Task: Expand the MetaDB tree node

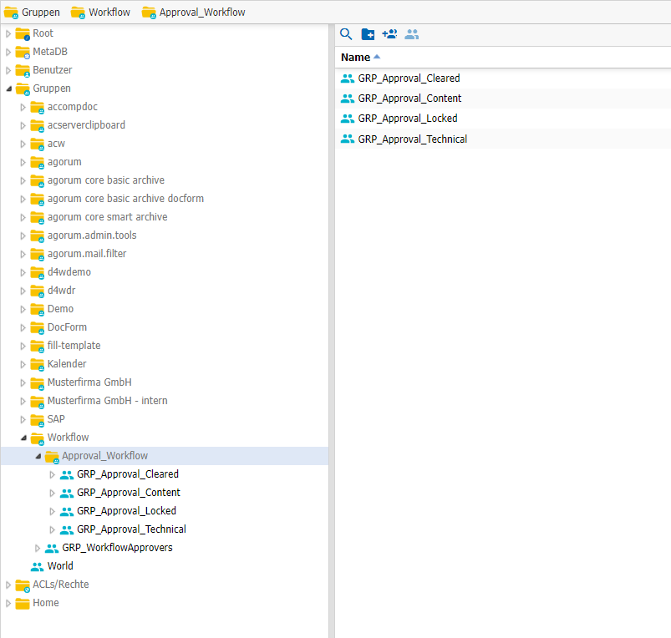Action: coord(8,52)
